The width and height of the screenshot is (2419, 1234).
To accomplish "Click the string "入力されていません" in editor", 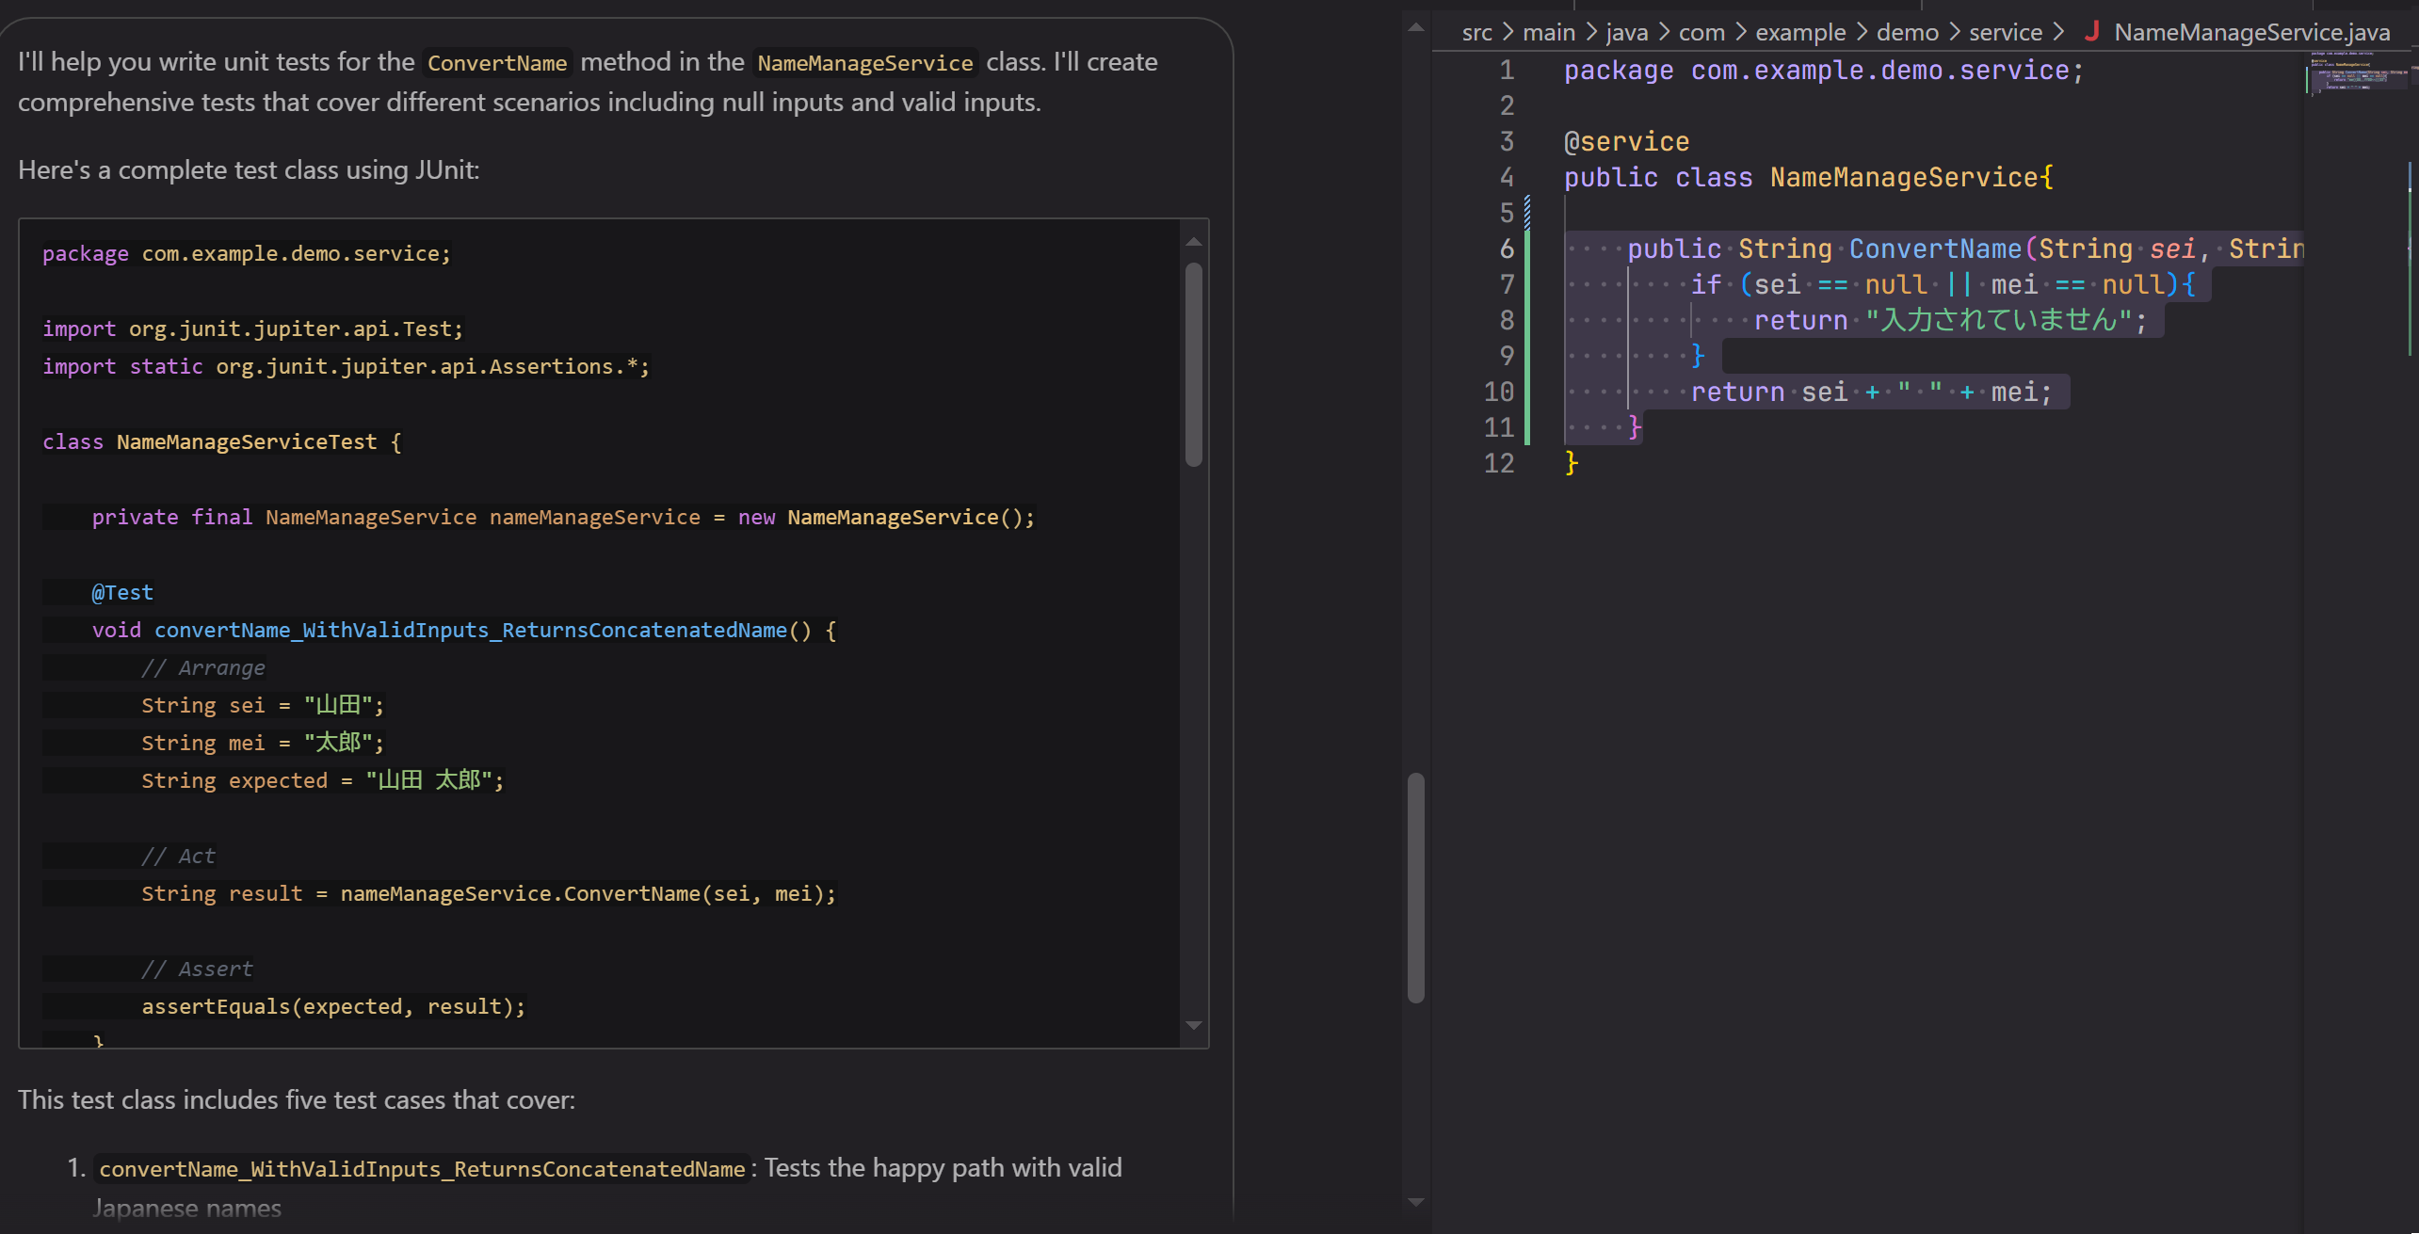I will point(1998,320).
